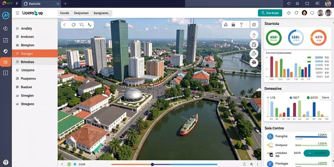
Task: Open the chat bubble icon in the header
Action: tap(312, 13)
